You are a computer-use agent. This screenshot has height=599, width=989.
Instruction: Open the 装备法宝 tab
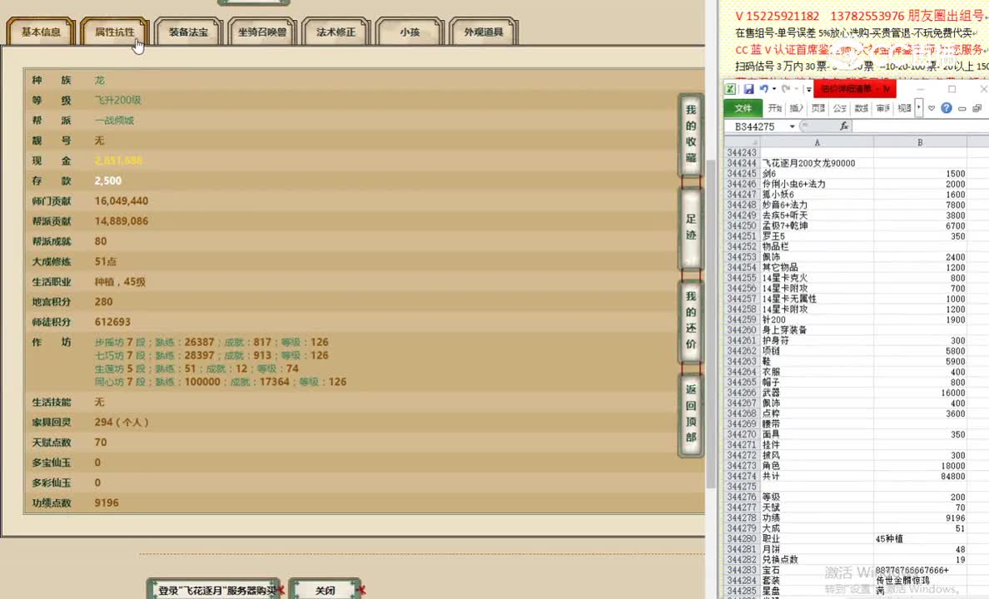pos(188,32)
